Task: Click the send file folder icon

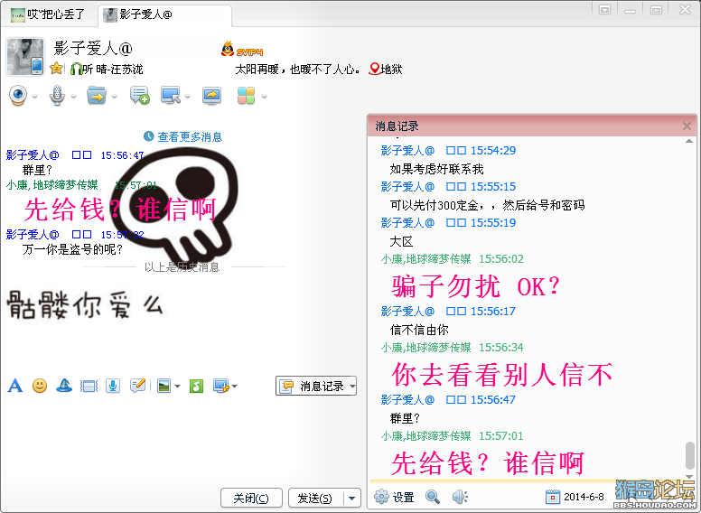Action: [96, 95]
